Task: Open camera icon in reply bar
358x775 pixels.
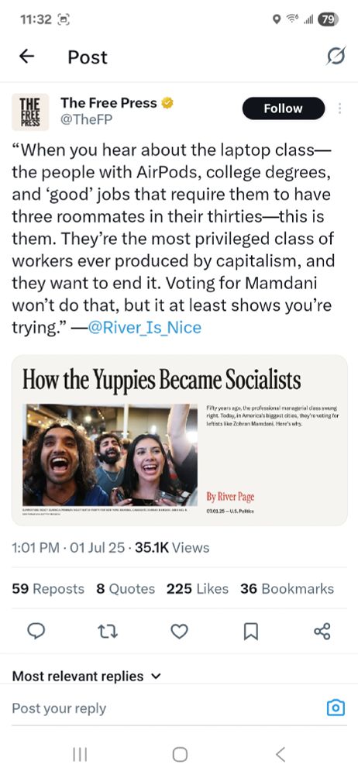Action: tap(336, 708)
